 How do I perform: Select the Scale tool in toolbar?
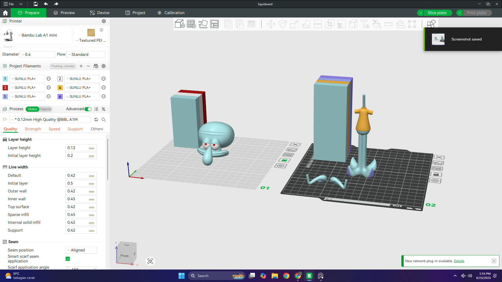click(294, 24)
